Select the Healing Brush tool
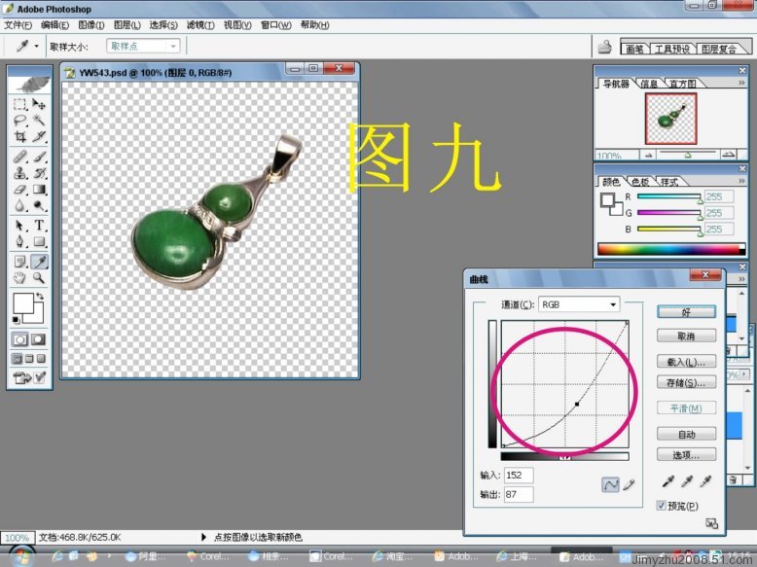This screenshot has height=567, width=757. point(19,157)
